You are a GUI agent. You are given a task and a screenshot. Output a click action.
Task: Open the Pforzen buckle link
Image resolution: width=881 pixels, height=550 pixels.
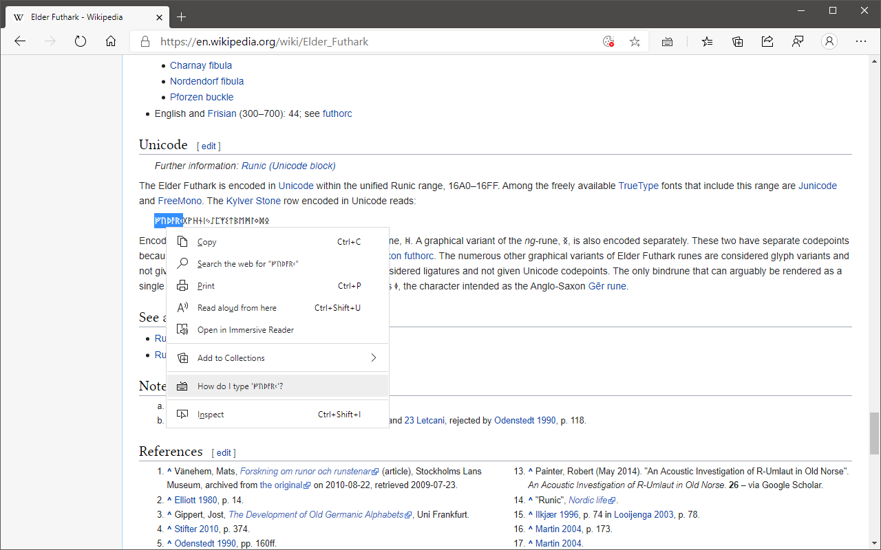[x=202, y=97]
